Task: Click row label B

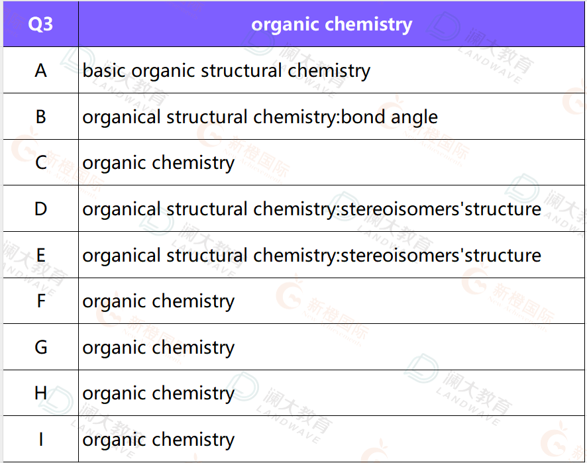Action: [41, 117]
